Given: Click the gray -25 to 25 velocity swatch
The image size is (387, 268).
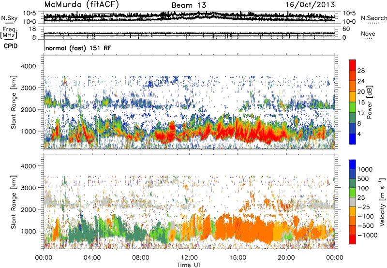Looking at the screenshot, I should pos(353,202).
